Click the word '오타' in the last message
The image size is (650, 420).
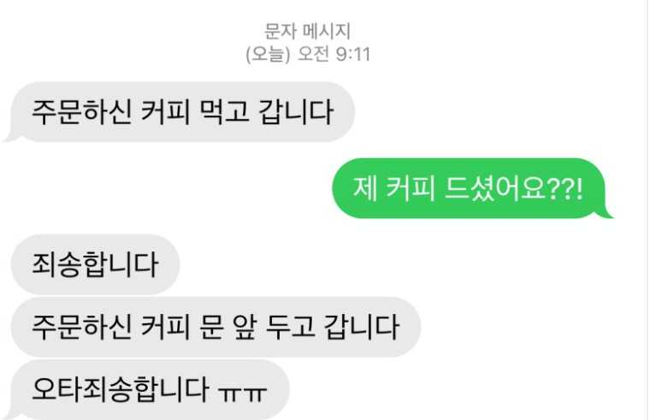coord(57,389)
